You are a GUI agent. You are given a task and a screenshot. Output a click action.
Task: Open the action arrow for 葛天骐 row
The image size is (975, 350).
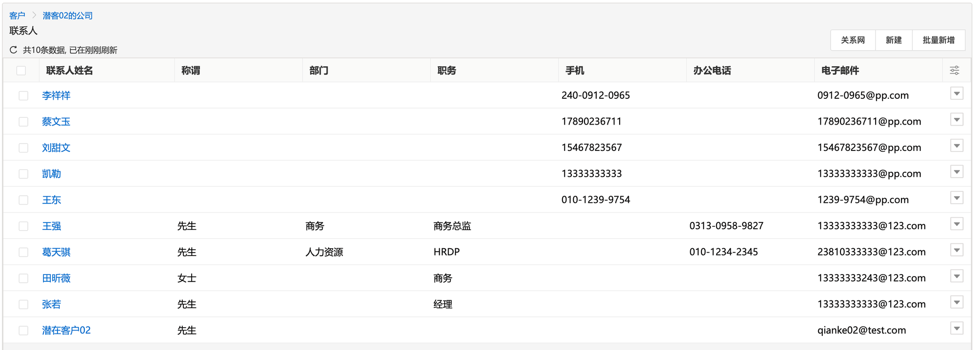956,250
